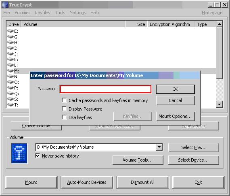Click TrueCrypt title bar app icon
230x196 pixels.
tap(5, 5)
